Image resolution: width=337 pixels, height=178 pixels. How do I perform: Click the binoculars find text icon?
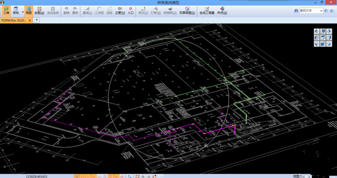(296, 11)
